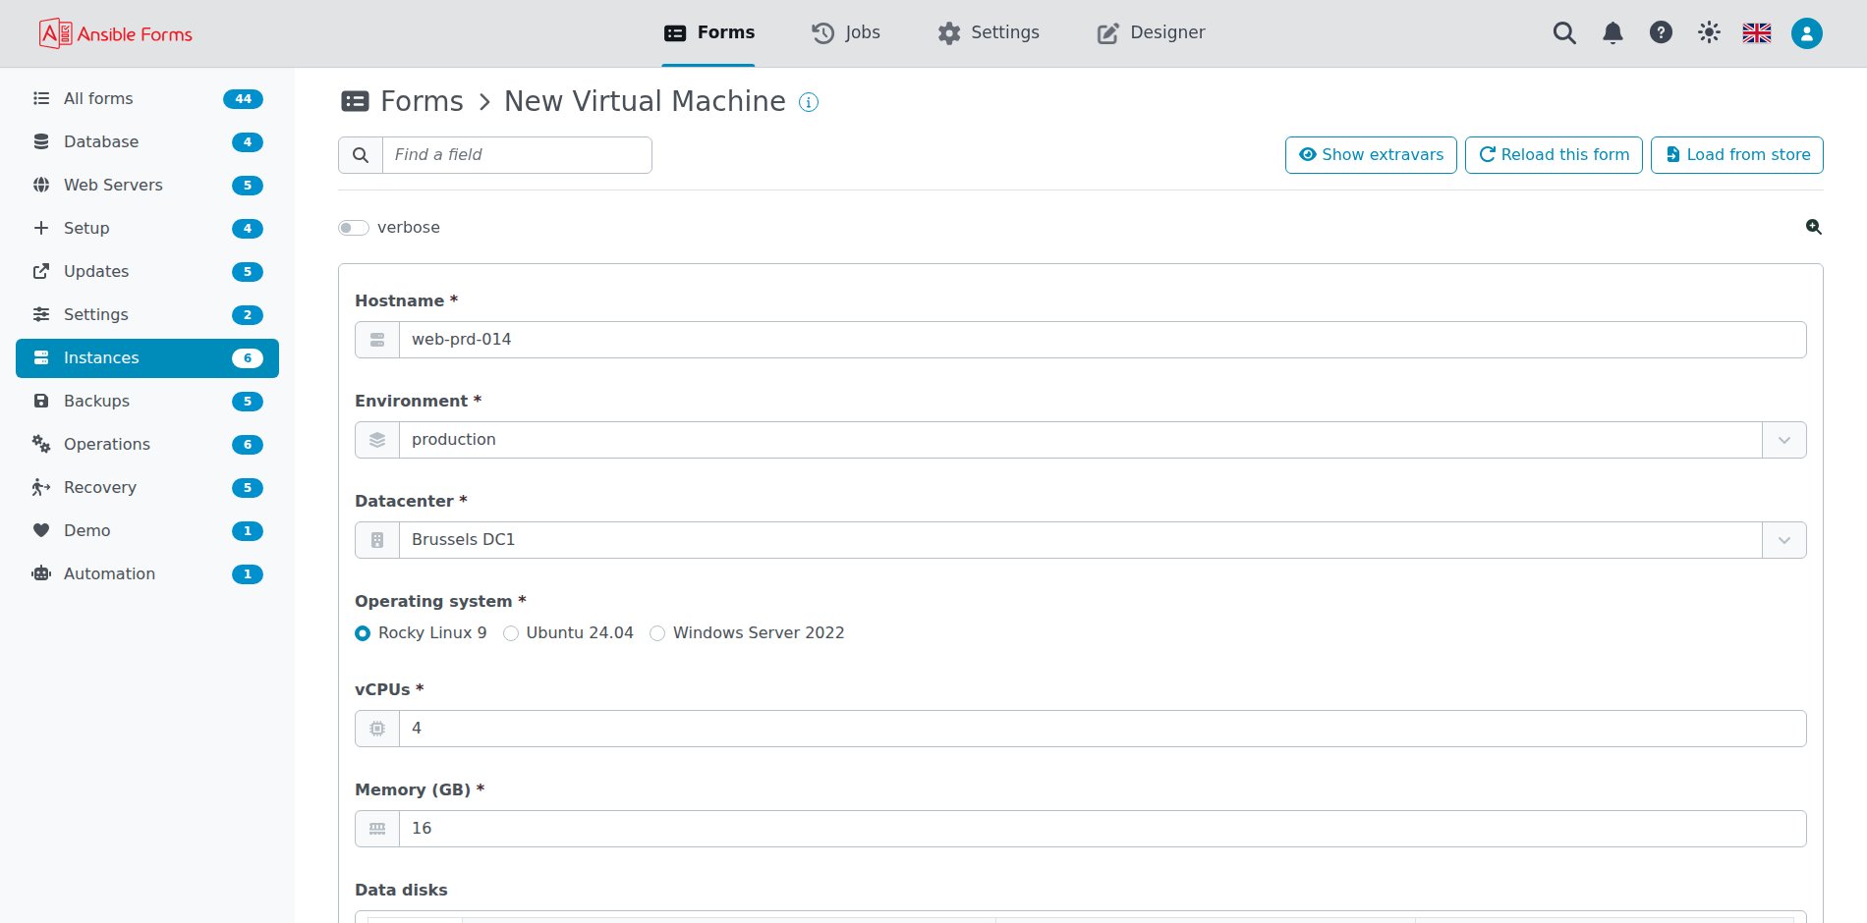Open the search magnifier in the top bar
The width and height of the screenshot is (1867, 923).
click(1564, 33)
